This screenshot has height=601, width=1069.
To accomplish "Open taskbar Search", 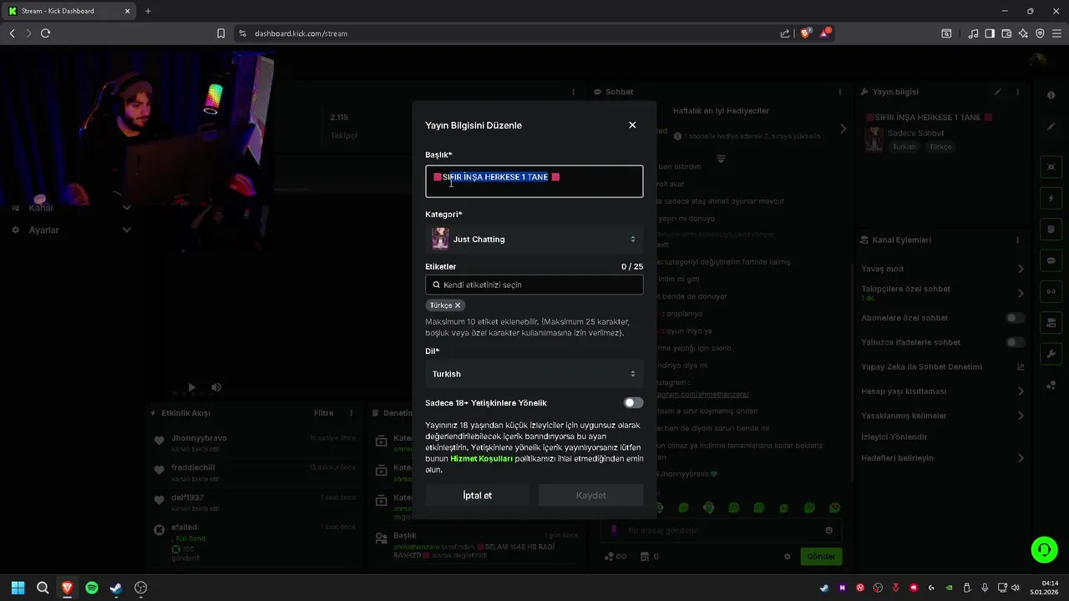I will coord(43,588).
